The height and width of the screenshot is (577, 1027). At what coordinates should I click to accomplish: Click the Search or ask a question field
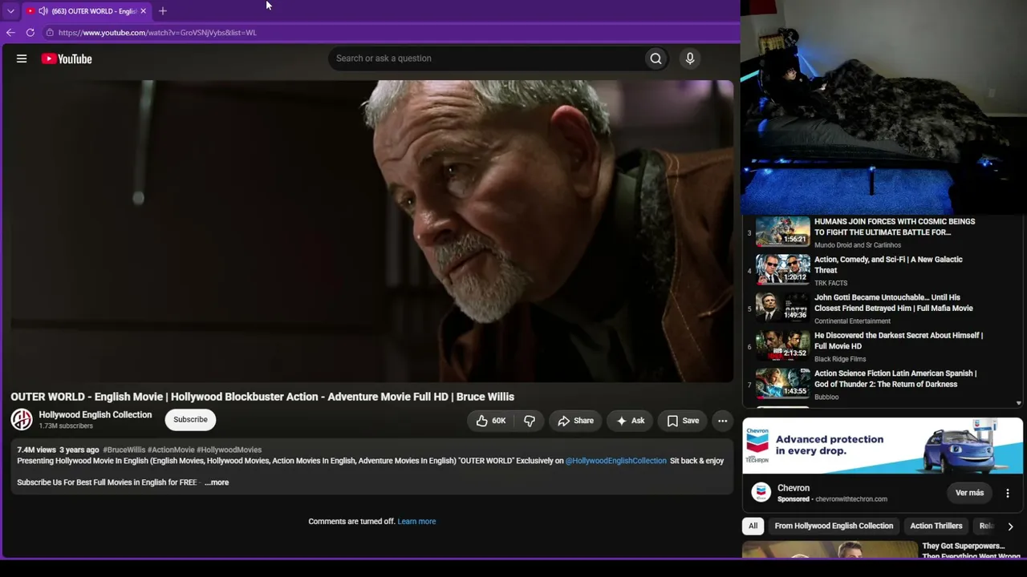(x=485, y=59)
